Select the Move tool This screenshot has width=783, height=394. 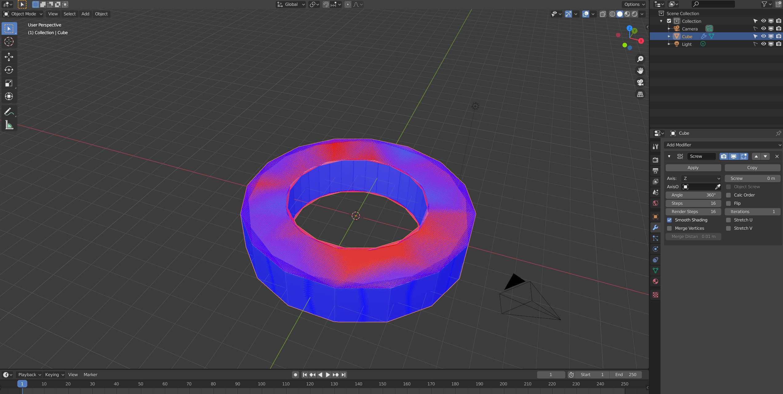point(9,57)
